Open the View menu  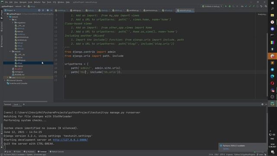(x=16, y=2)
